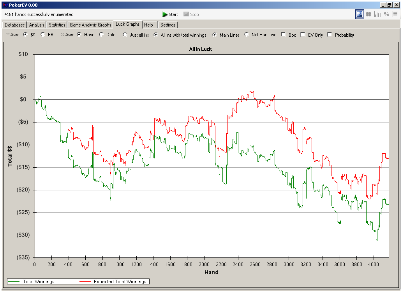Check the Probability checkbox
The height and width of the screenshot is (291, 402).
point(330,35)
